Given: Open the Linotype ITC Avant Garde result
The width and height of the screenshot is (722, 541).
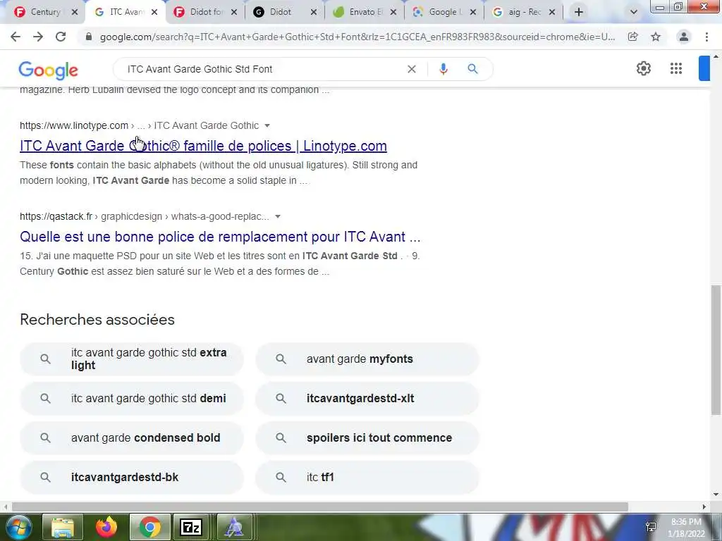Looking at the screenshot, I should [203, 146].
